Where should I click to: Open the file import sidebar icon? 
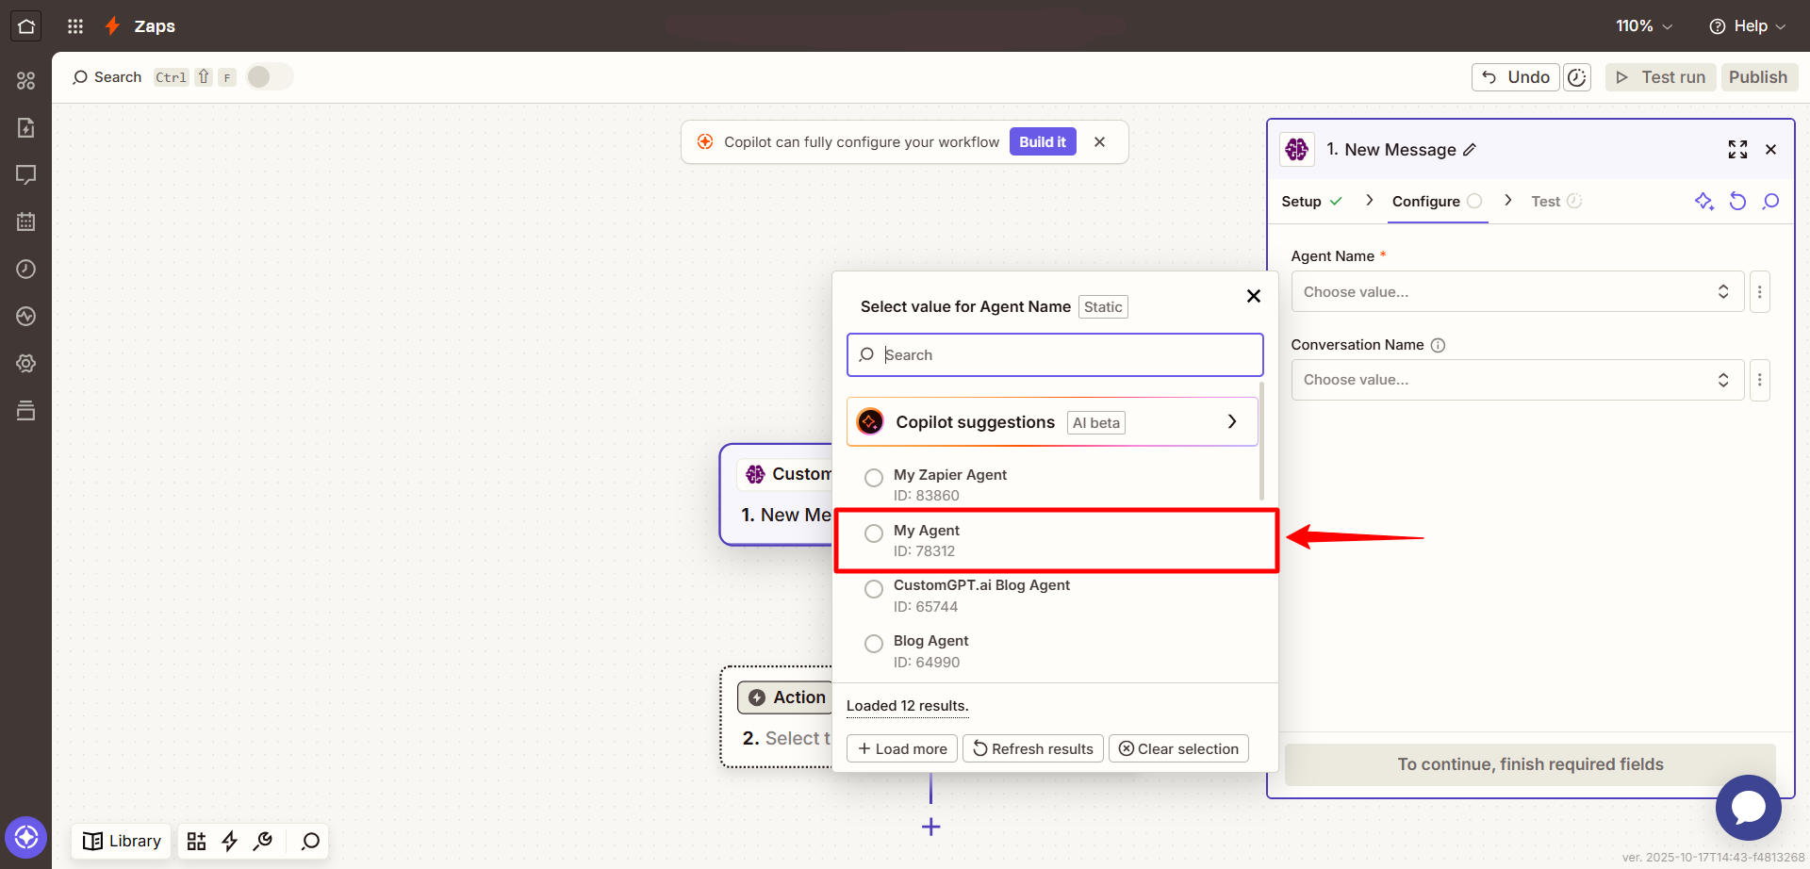coord(25,127)
